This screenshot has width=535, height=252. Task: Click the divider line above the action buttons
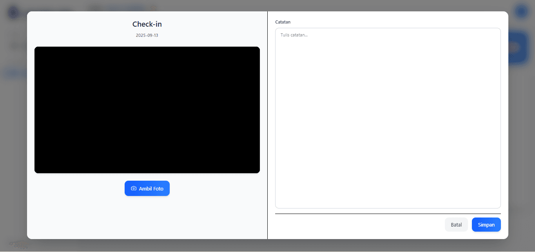point(388,214)
